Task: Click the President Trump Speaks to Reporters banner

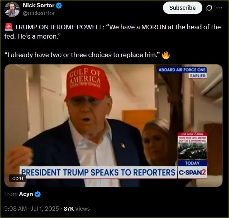Action: coord(98,172)
